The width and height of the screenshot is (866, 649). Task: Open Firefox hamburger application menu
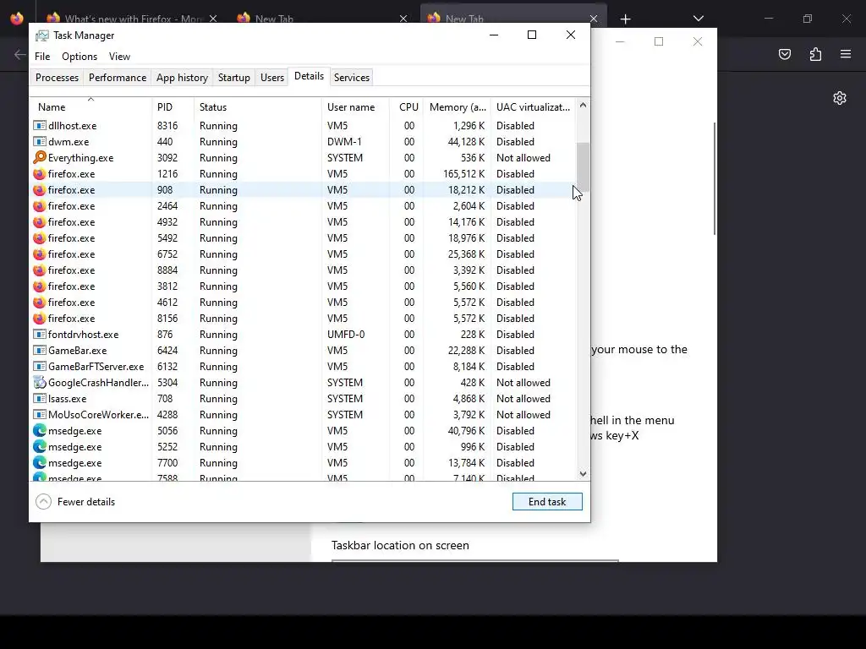(x=846, y=54)
